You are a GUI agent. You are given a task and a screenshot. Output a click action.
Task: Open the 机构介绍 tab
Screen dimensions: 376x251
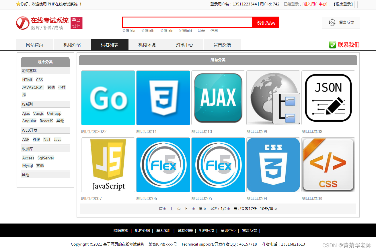[72, 45]
